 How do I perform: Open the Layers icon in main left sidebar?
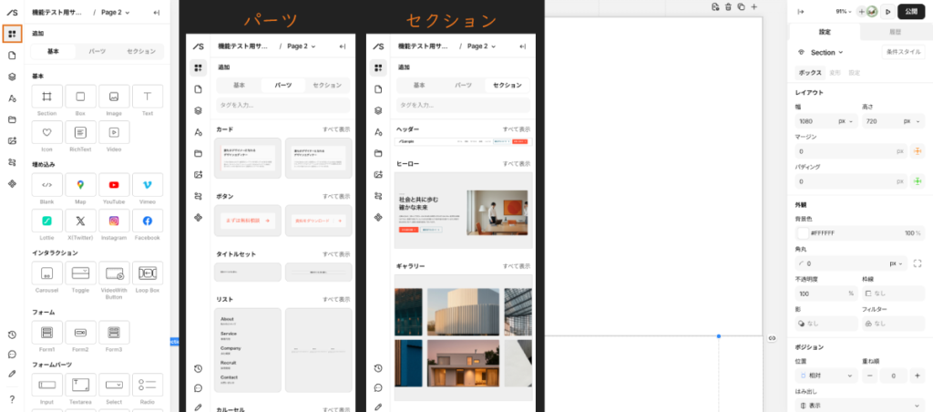click(x=12, y=77)
